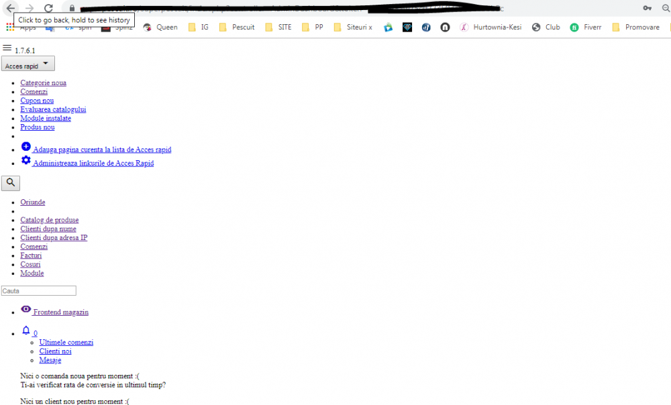Open the Ultimele comenzi menu entry

tap(66, 342)
